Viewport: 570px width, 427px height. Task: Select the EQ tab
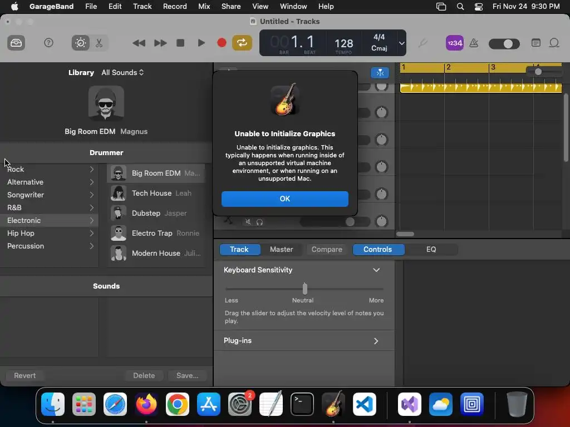pos(431,250)
